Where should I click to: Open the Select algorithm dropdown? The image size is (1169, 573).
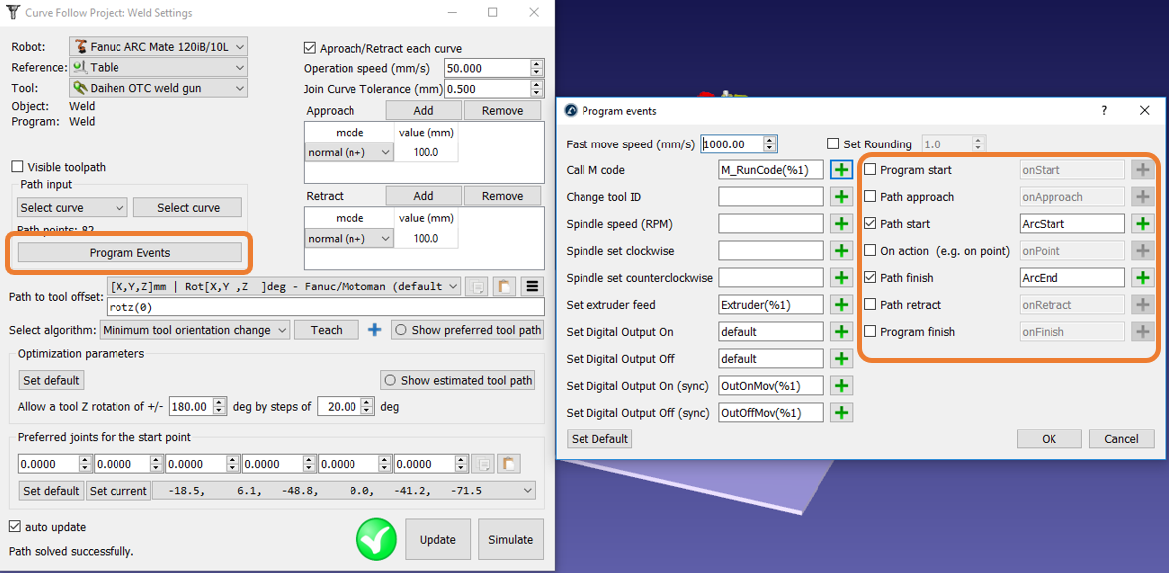point(194,330)
